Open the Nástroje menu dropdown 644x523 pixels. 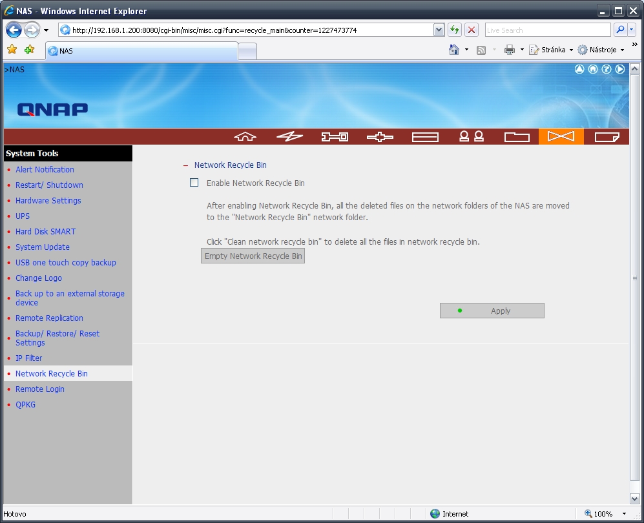pos(601,50)
